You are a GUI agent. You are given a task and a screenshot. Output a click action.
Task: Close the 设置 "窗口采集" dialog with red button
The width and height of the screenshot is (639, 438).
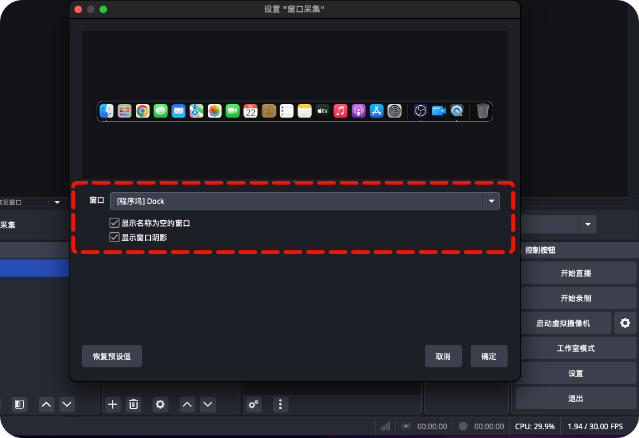pos(78,9)
